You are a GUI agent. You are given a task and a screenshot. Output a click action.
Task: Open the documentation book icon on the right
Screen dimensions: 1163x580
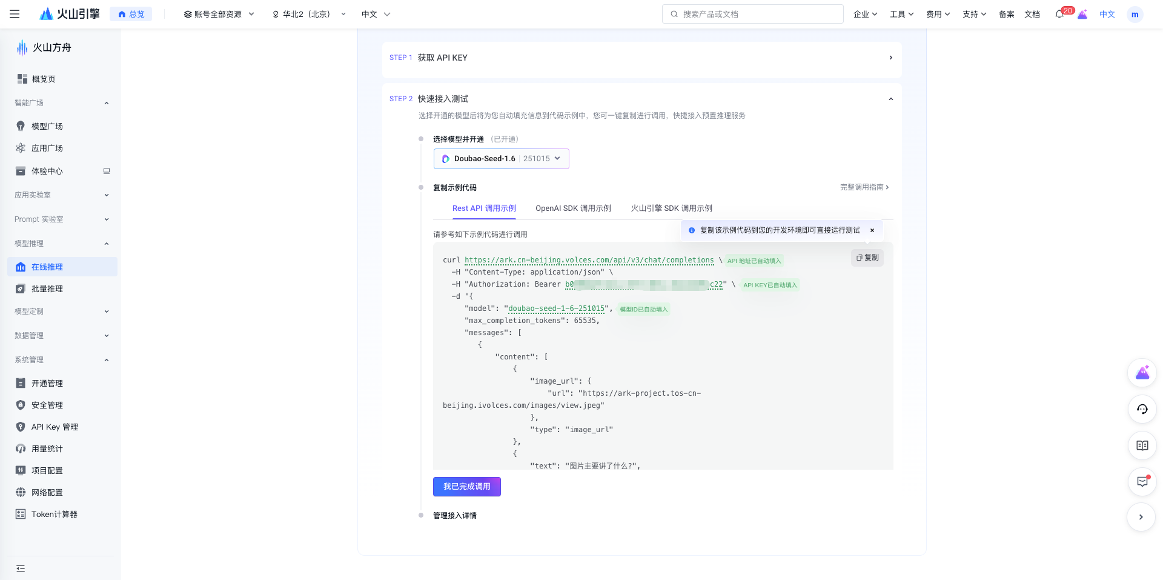(1142, 445)
